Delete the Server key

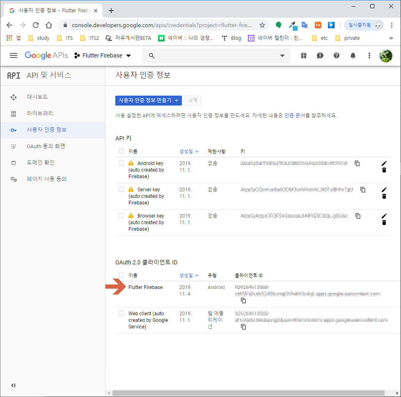point(384,197)
